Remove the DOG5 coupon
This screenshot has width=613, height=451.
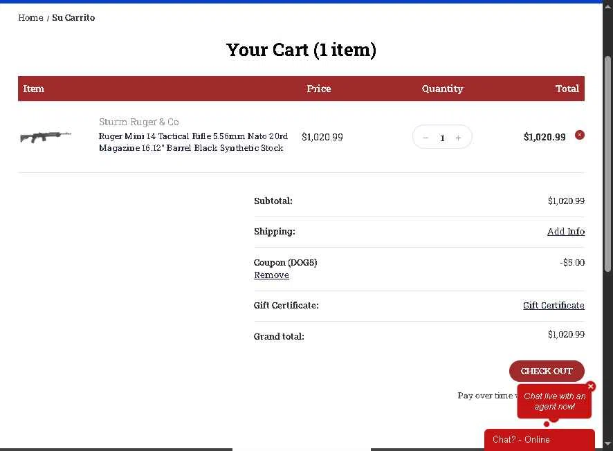click(271, 275)
